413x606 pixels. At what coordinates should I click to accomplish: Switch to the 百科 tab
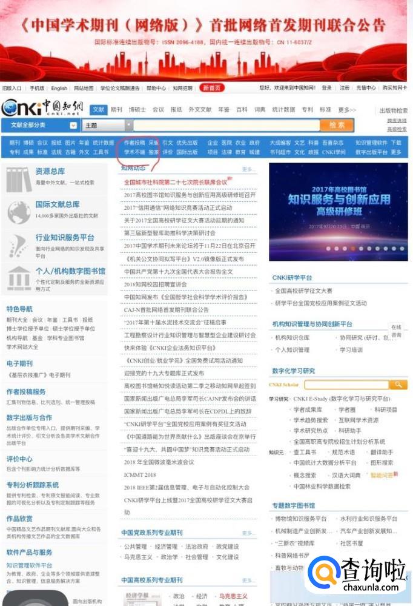(242, 110)
